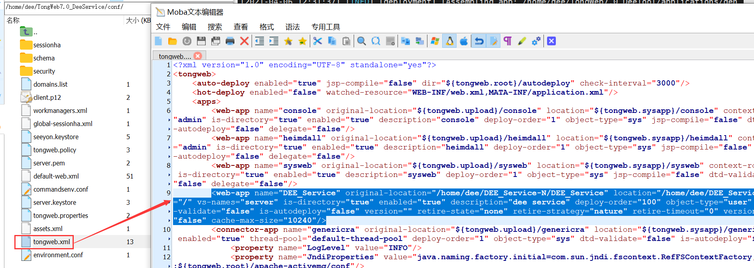
Task: Convert file to Windows line endings
Action: point(435,41)
